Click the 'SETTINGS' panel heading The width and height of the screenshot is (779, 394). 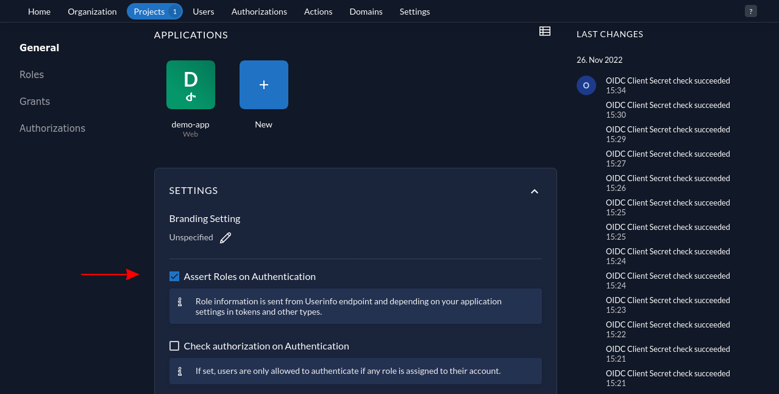[194, 190]
